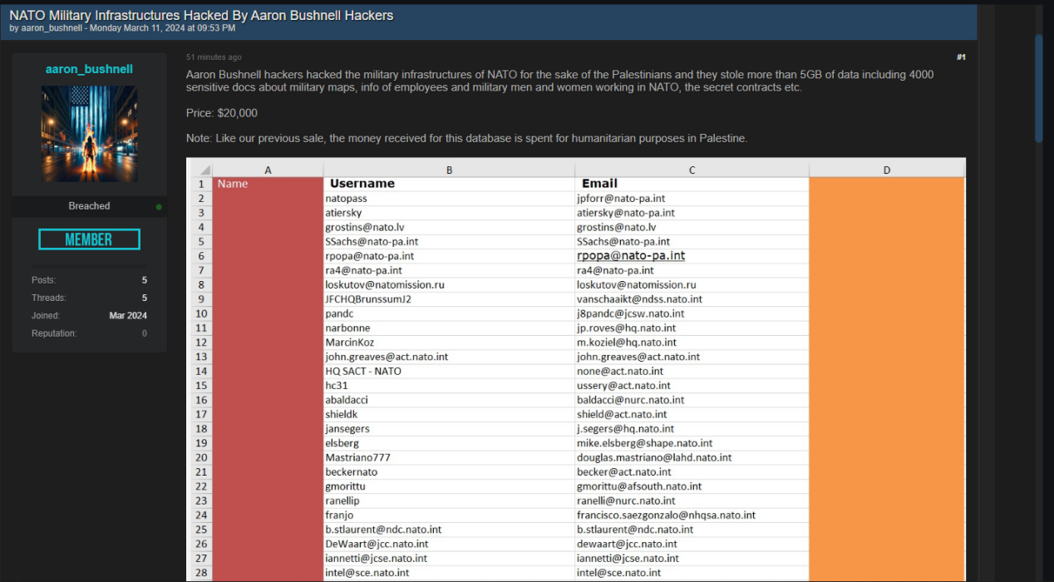Select the 'JFCHQBrunssumJ2' username cell
Image resolution: width=1054 pixels, height=582 pixels.
click(x=449, y=299)
